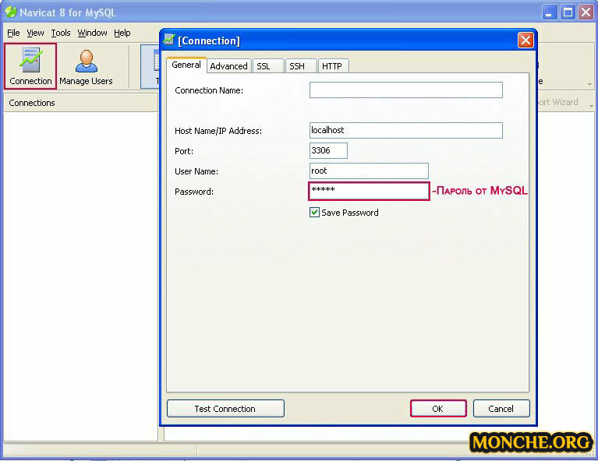This screenshot has height=461, width=598.
Task: Open the Help menu
Action: [122, 33]
